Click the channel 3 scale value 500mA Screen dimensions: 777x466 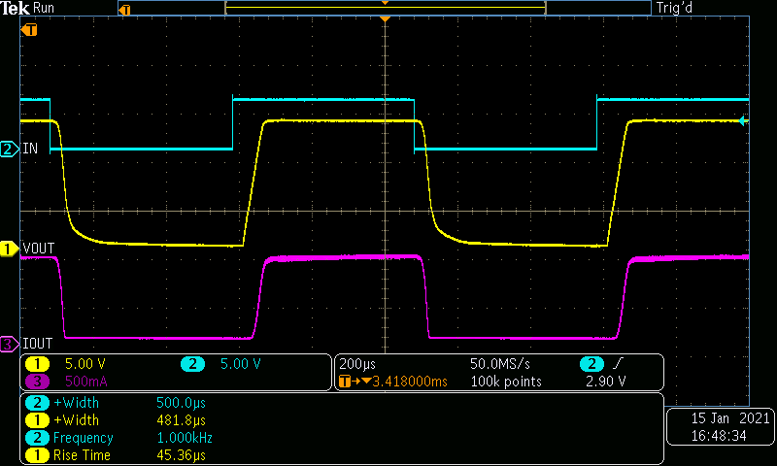tap(86, 382)
